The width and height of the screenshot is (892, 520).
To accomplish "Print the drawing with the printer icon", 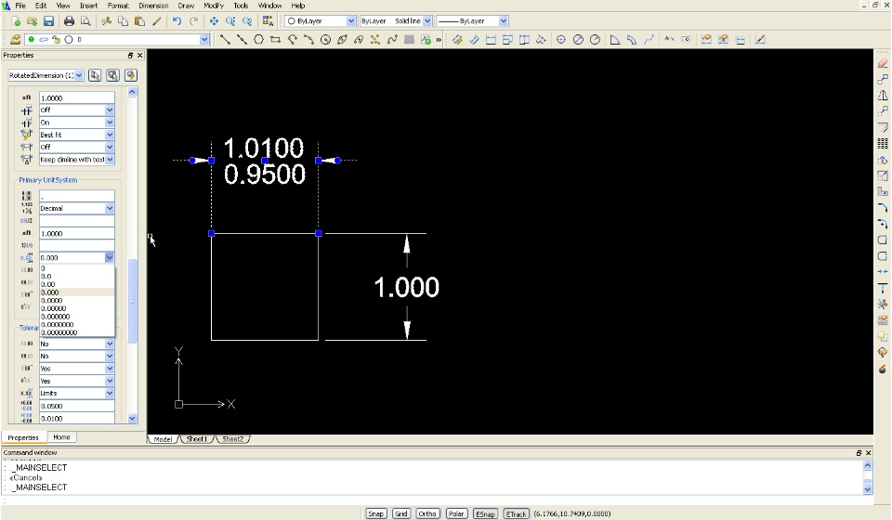I will 69,21.
